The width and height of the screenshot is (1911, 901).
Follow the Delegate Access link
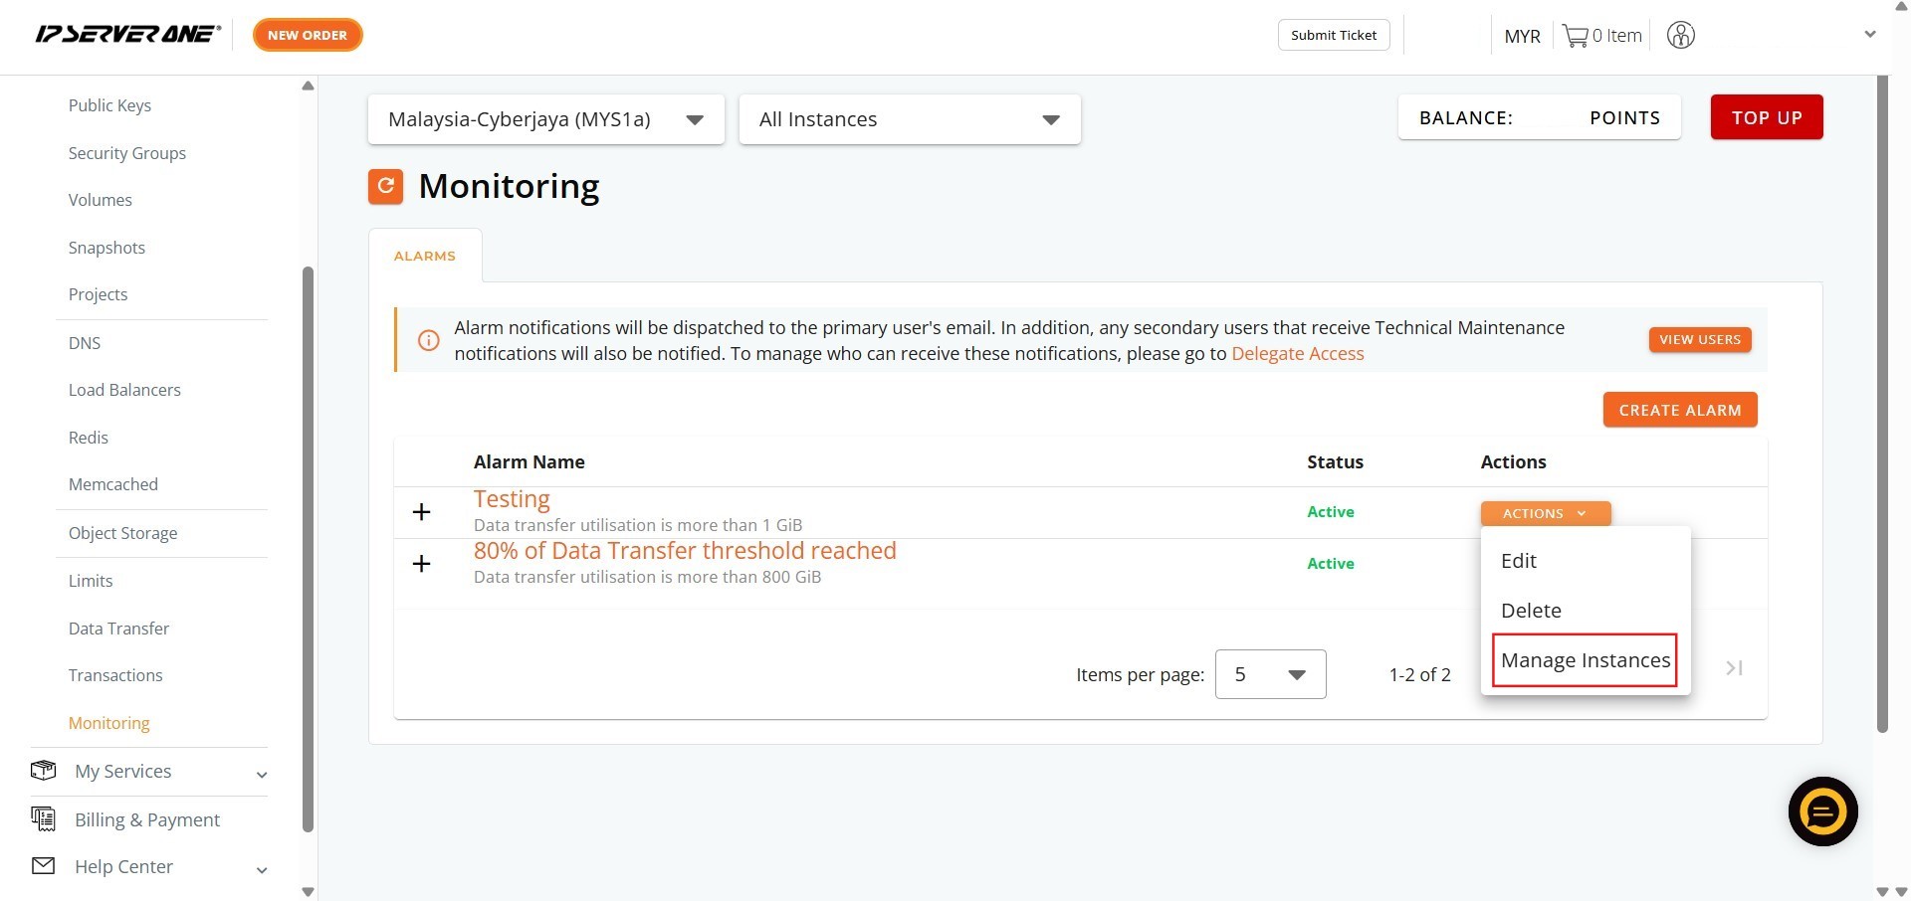(x=1297, y=354)
